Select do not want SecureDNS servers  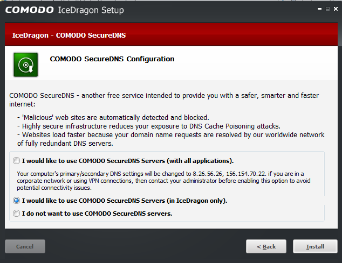click(17, 214)
